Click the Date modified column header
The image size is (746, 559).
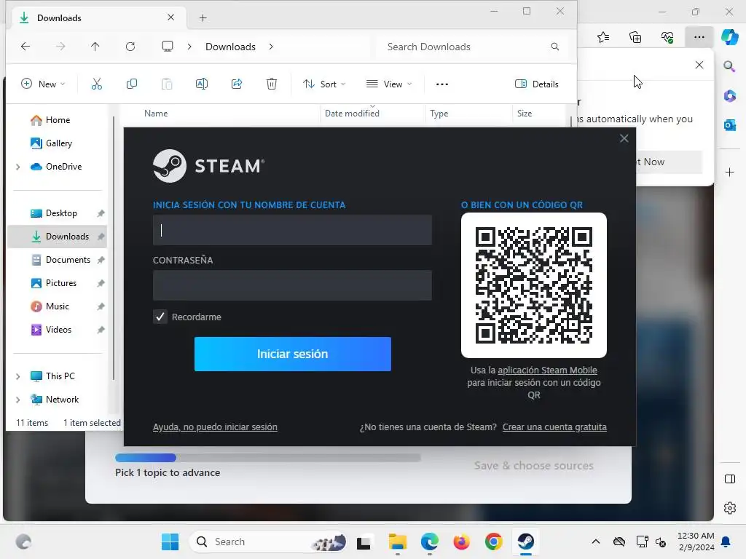tap(352, 114)
